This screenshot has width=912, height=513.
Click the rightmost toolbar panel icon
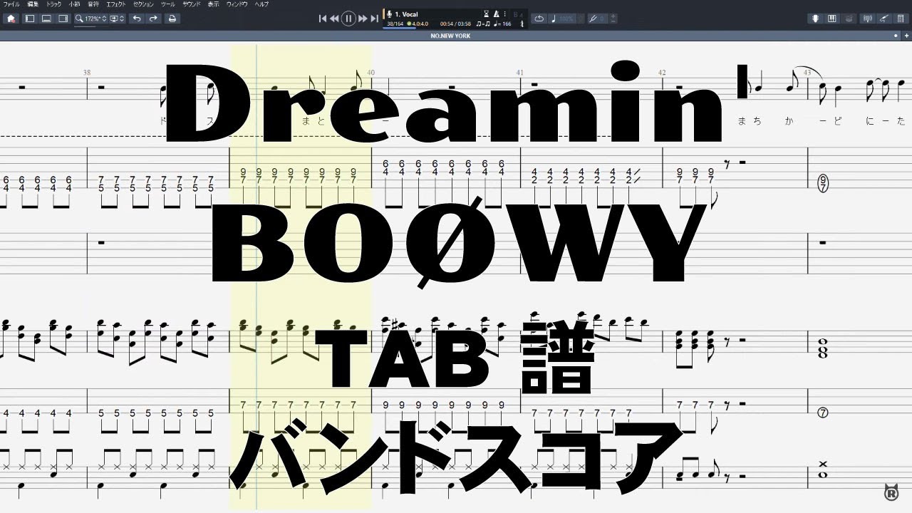[901, 19]
